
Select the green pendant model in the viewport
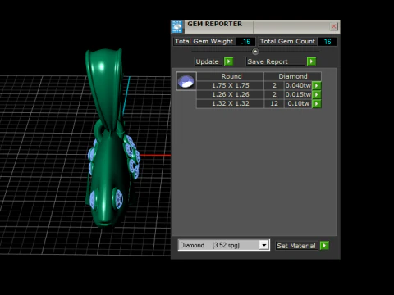108,164
